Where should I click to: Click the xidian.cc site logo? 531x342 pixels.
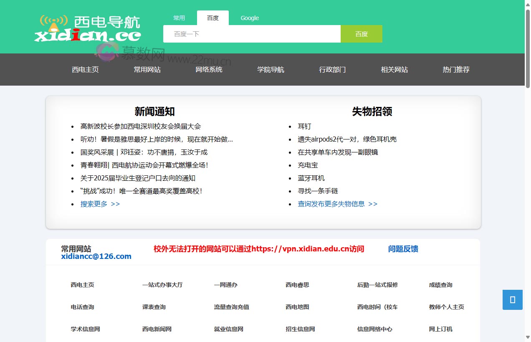pos(88,28)
